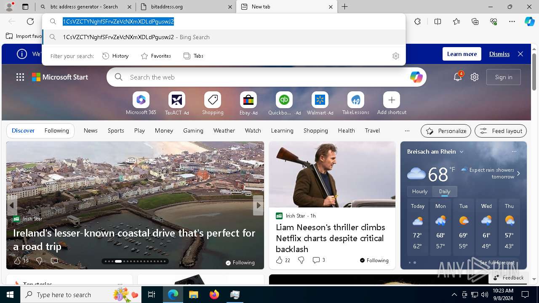Image resolution: width=539 pixels, height=303 pixels.
Task: Dislike the Liam Neeson article
Action: point(301,260)
